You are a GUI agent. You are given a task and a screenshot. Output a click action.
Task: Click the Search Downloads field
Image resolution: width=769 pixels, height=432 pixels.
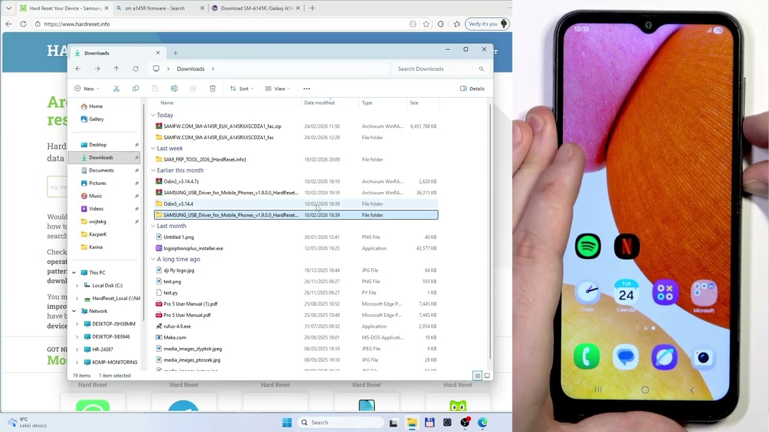pyautogui.click(x=440, y=69)
